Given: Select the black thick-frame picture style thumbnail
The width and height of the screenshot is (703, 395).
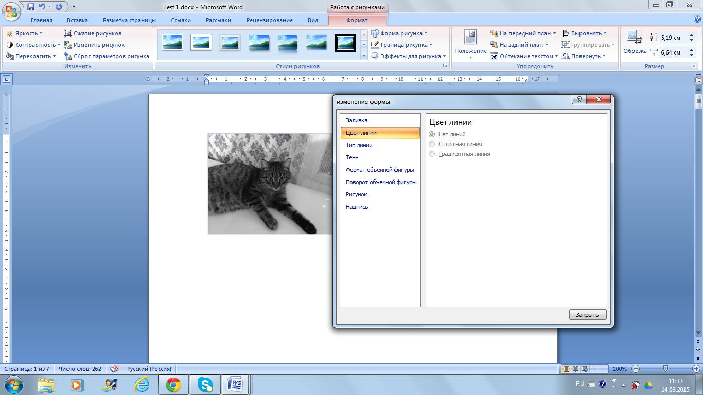Looking at the screenshot, I should 345,43.
